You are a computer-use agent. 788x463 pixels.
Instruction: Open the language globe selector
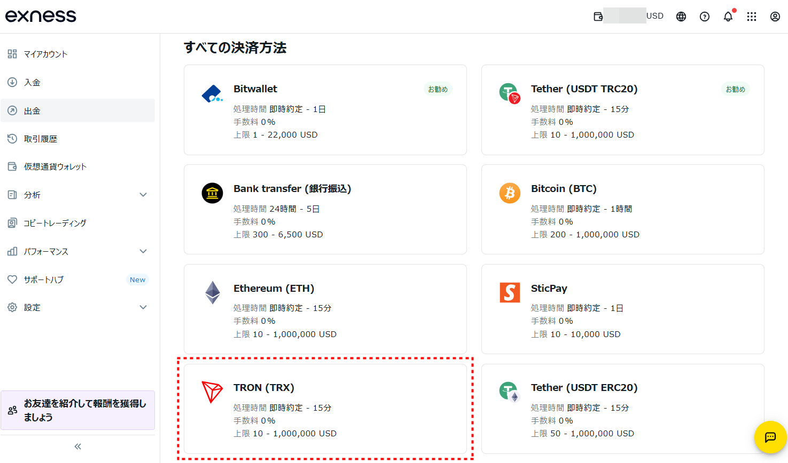(681, 17)
